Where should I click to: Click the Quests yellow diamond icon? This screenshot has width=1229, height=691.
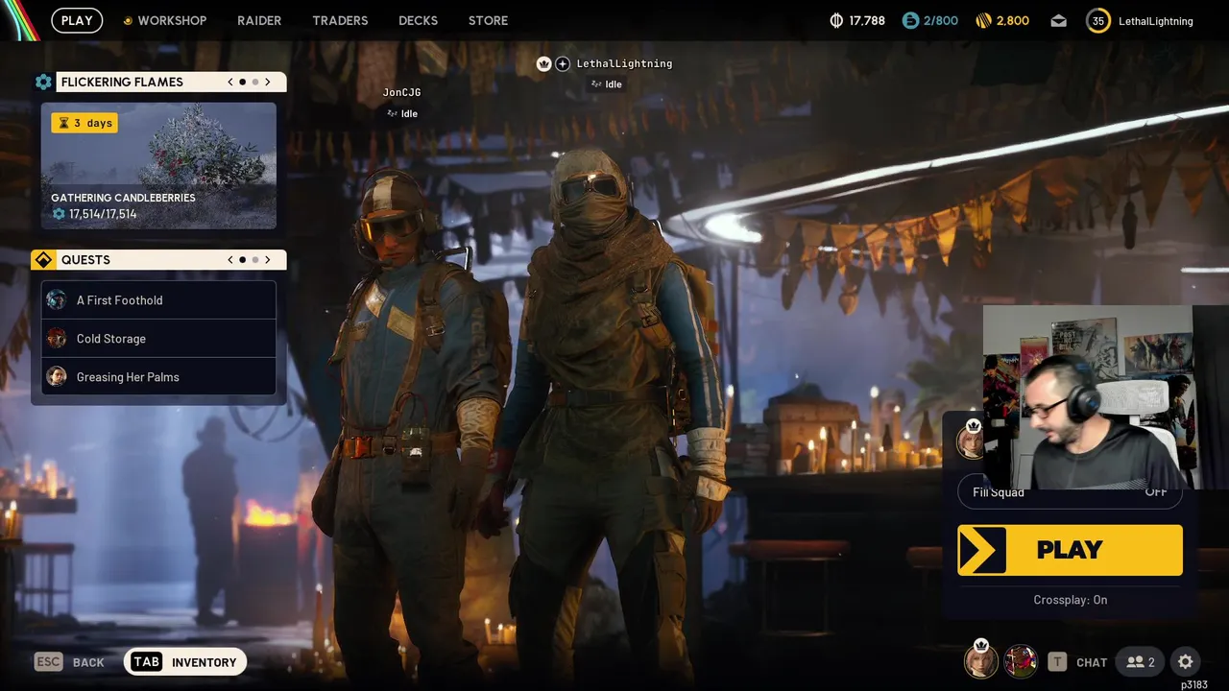(x=43, y=260)
